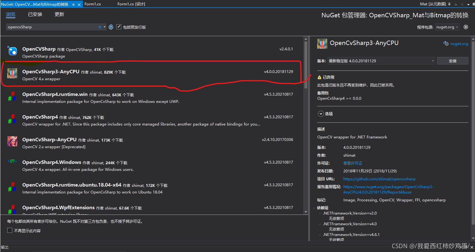Expand the options section chevron

click(x=321, y=114)
